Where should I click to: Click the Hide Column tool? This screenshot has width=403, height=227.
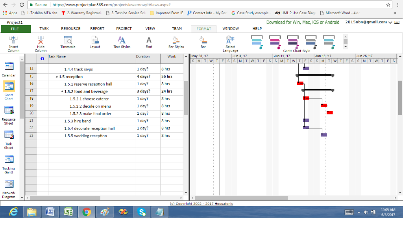tap(41, 43)
